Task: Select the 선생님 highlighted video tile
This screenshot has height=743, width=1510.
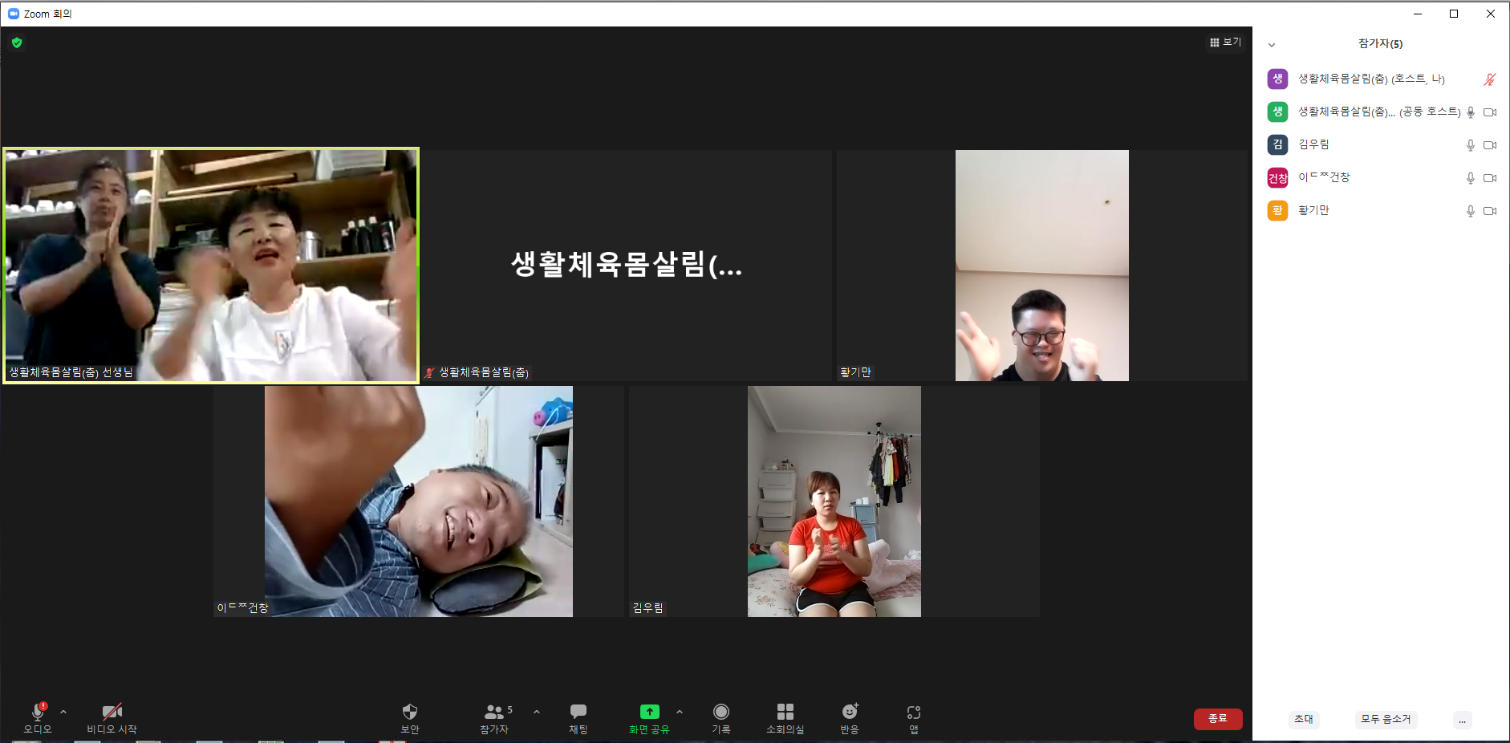Action: pyautogui.click(x=211, y=266)
